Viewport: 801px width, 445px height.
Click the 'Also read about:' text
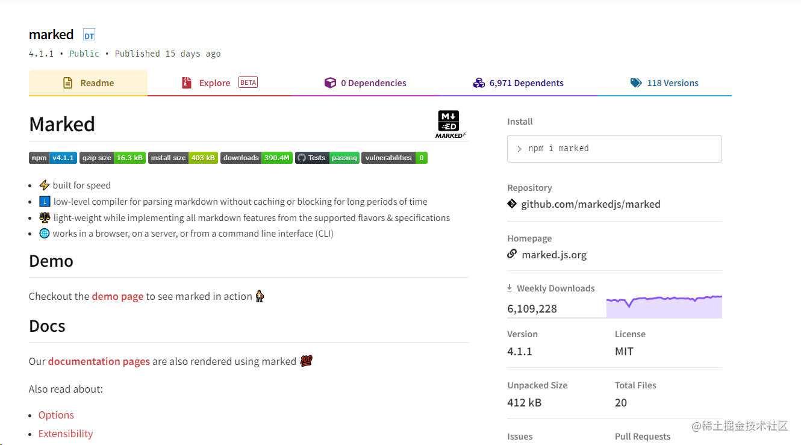pyautogui.click(x=66, y=389)
